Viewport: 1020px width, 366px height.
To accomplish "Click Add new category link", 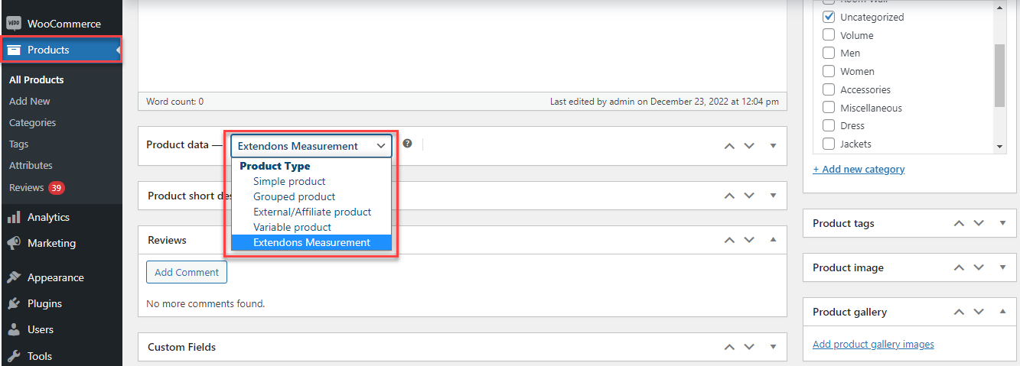I will [859, 169].
